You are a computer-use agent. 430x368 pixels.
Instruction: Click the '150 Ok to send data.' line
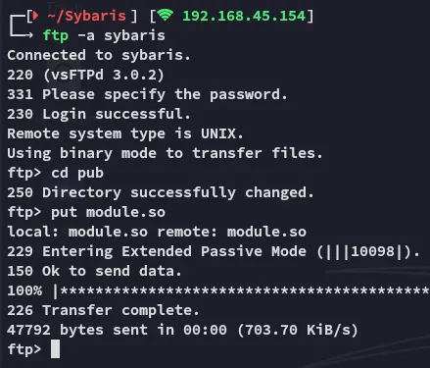tap(94, 271)
